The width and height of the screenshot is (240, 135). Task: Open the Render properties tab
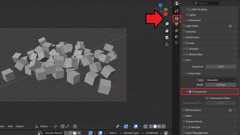point(176,19)
